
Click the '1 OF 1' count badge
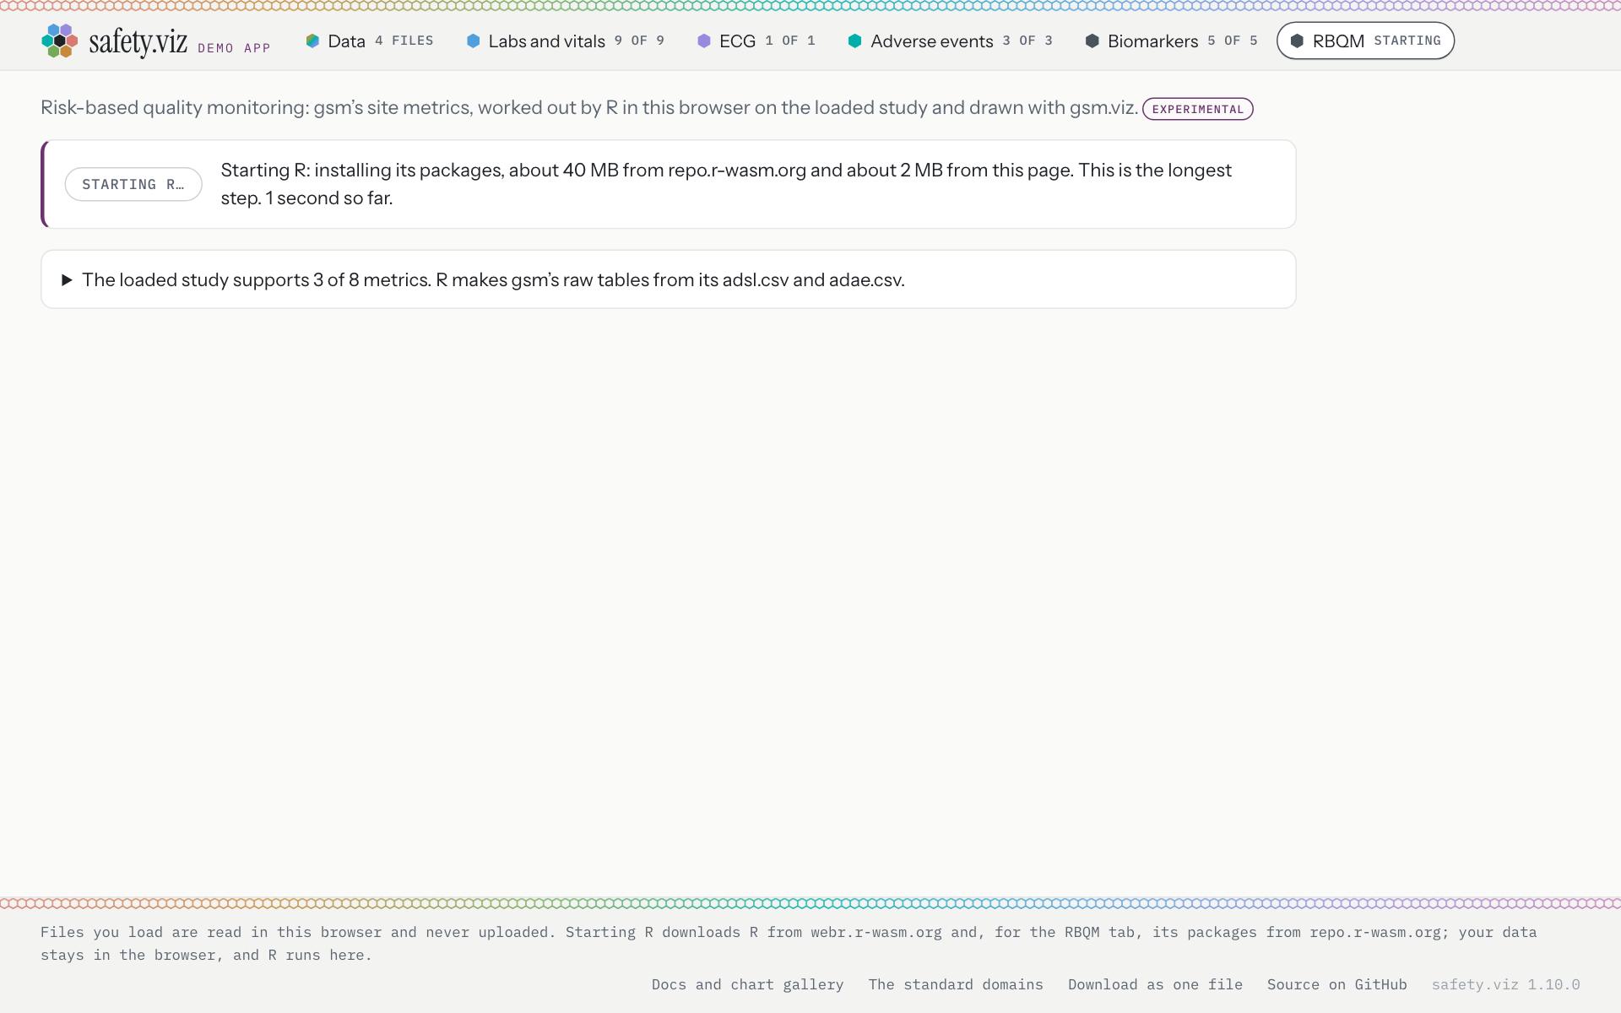[x=790, y=41]
